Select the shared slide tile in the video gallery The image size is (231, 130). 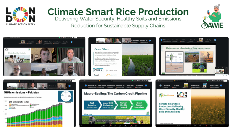pyautogui.click(x=17, y=55)
